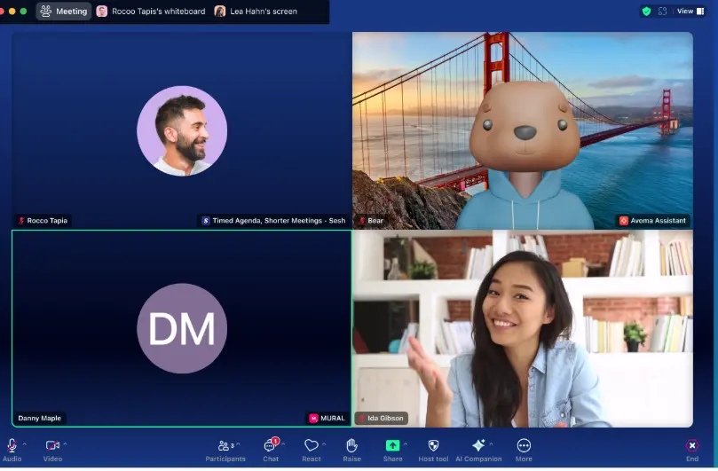Expand the Share options chevron
This screenshot has width=718, height=471.
(406, 444)
